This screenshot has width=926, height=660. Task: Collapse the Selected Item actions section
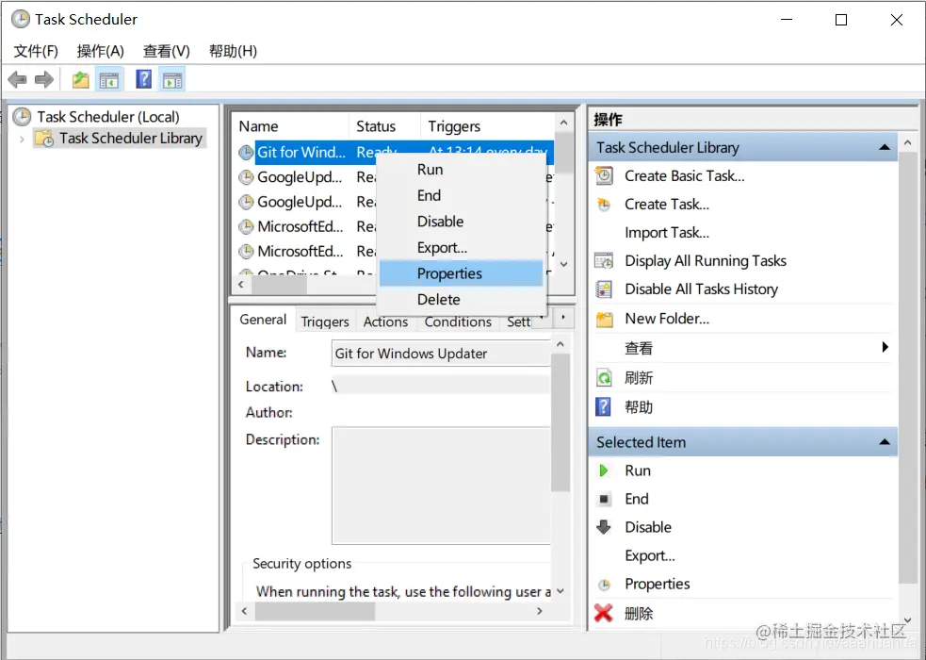[x=884, y=442]
